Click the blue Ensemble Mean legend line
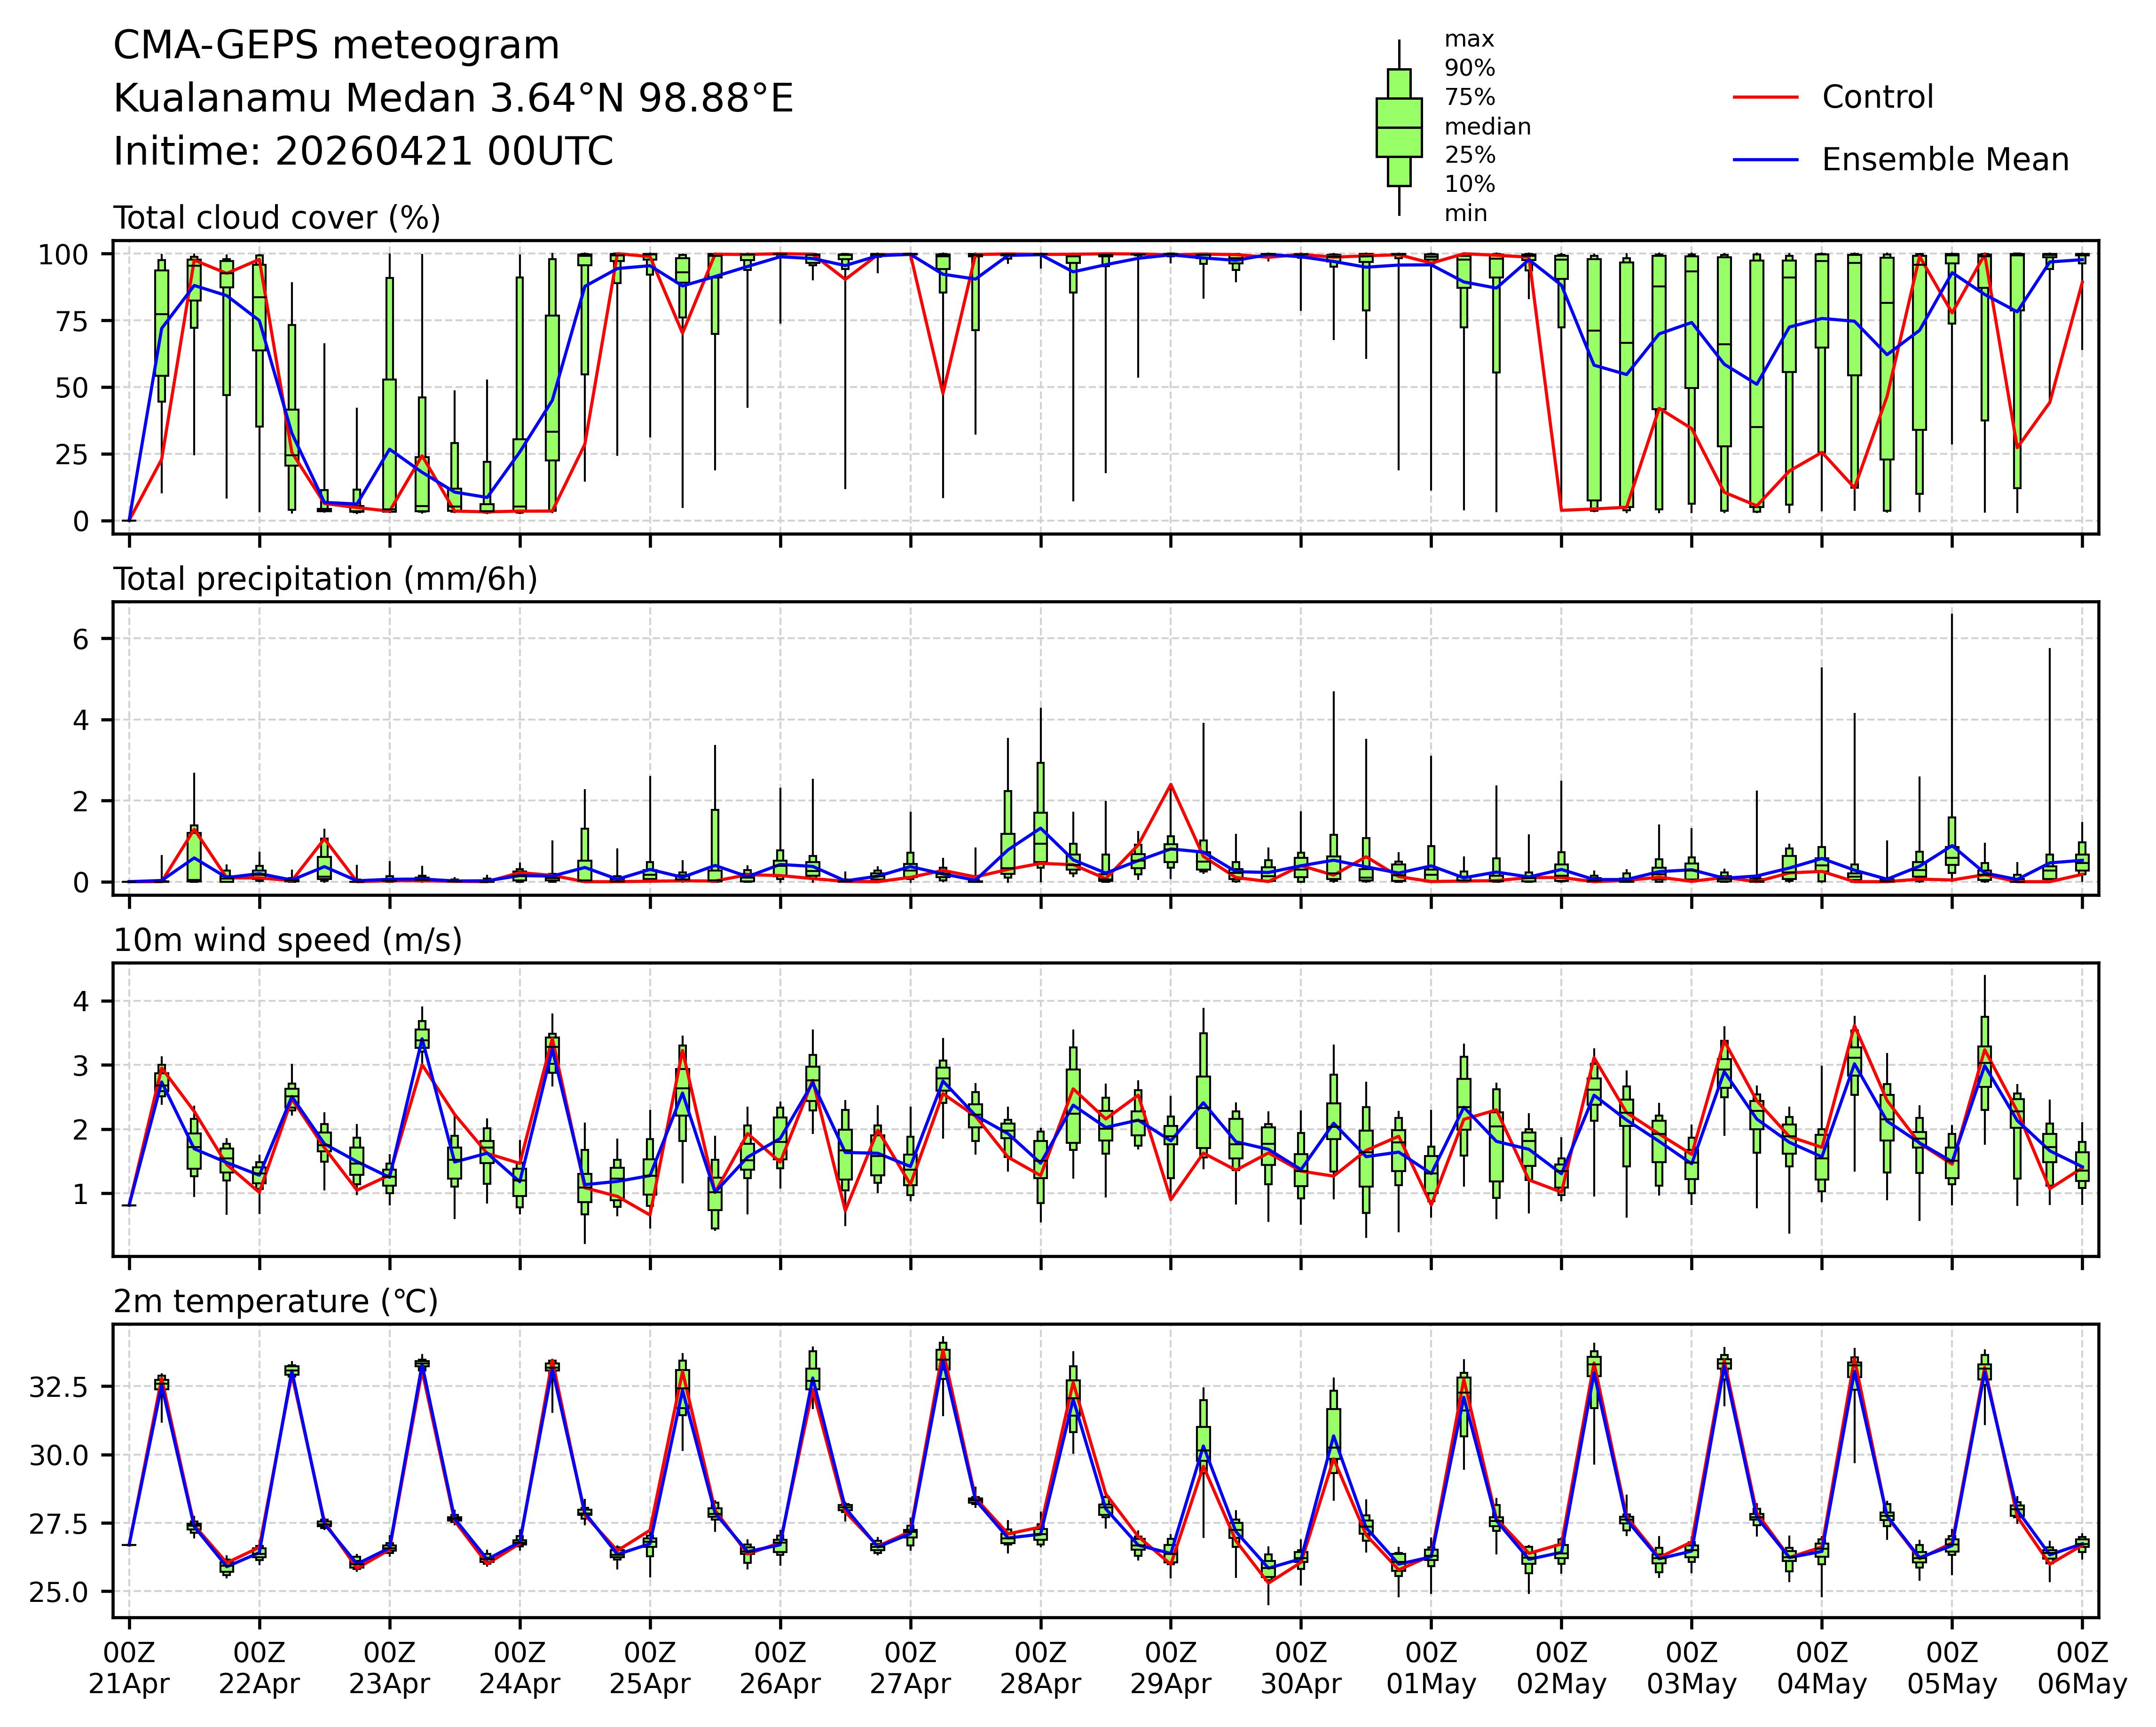The height and width of the screenshot is (1727, 2156). point(1765,160)
